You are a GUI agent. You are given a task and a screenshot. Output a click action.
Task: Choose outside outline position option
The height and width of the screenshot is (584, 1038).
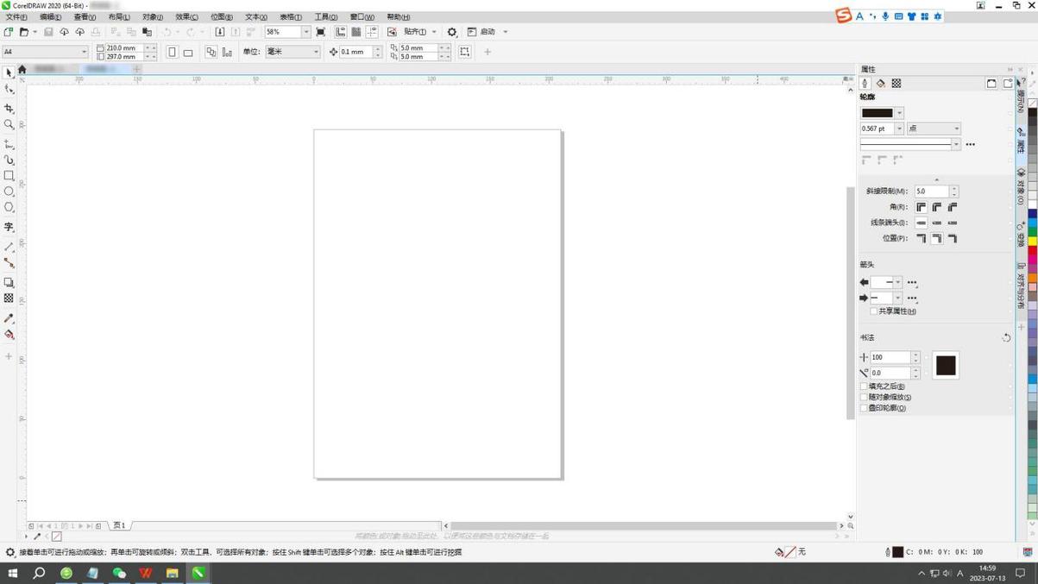tap(922, 238)
